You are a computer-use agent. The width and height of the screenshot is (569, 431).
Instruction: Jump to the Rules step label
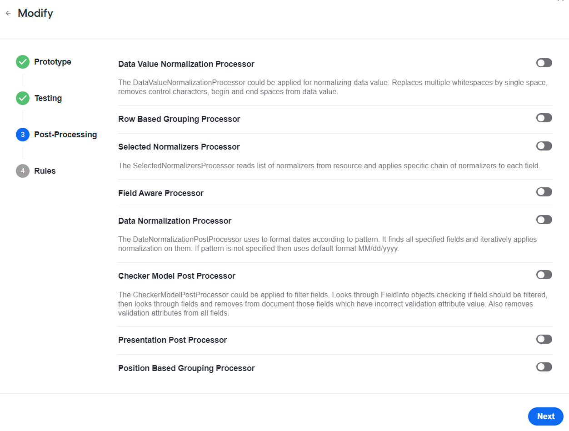tap(45, 171)
